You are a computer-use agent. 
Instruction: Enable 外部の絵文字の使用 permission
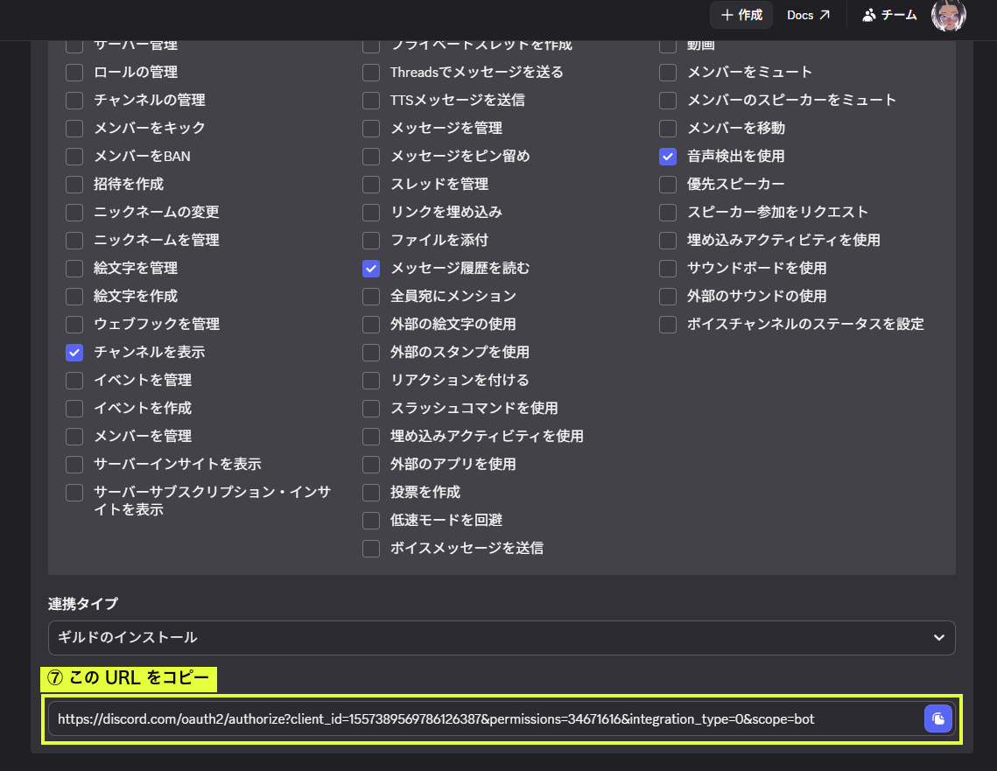[x=371, y=324]
